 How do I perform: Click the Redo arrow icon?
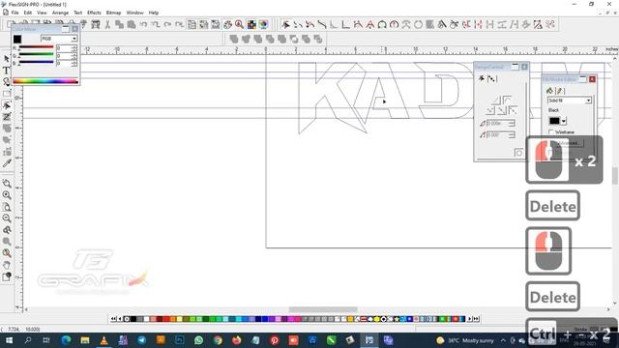pos(167,25)
